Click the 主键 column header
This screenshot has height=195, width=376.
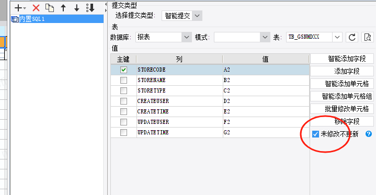(123, 59)
